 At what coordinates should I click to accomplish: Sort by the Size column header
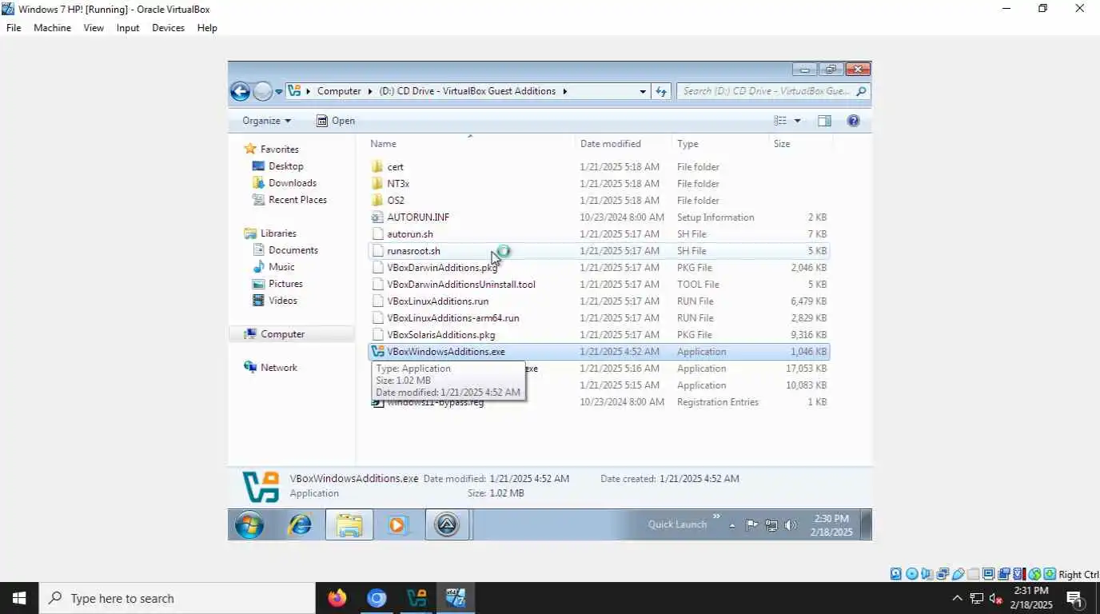click(x=800, y=144)
